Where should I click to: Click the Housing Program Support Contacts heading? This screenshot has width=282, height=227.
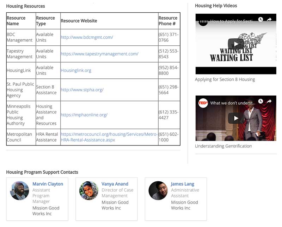pos(42,172)
